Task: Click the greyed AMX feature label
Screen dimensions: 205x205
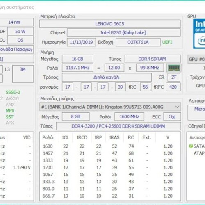Action: [x=10, y=105]
